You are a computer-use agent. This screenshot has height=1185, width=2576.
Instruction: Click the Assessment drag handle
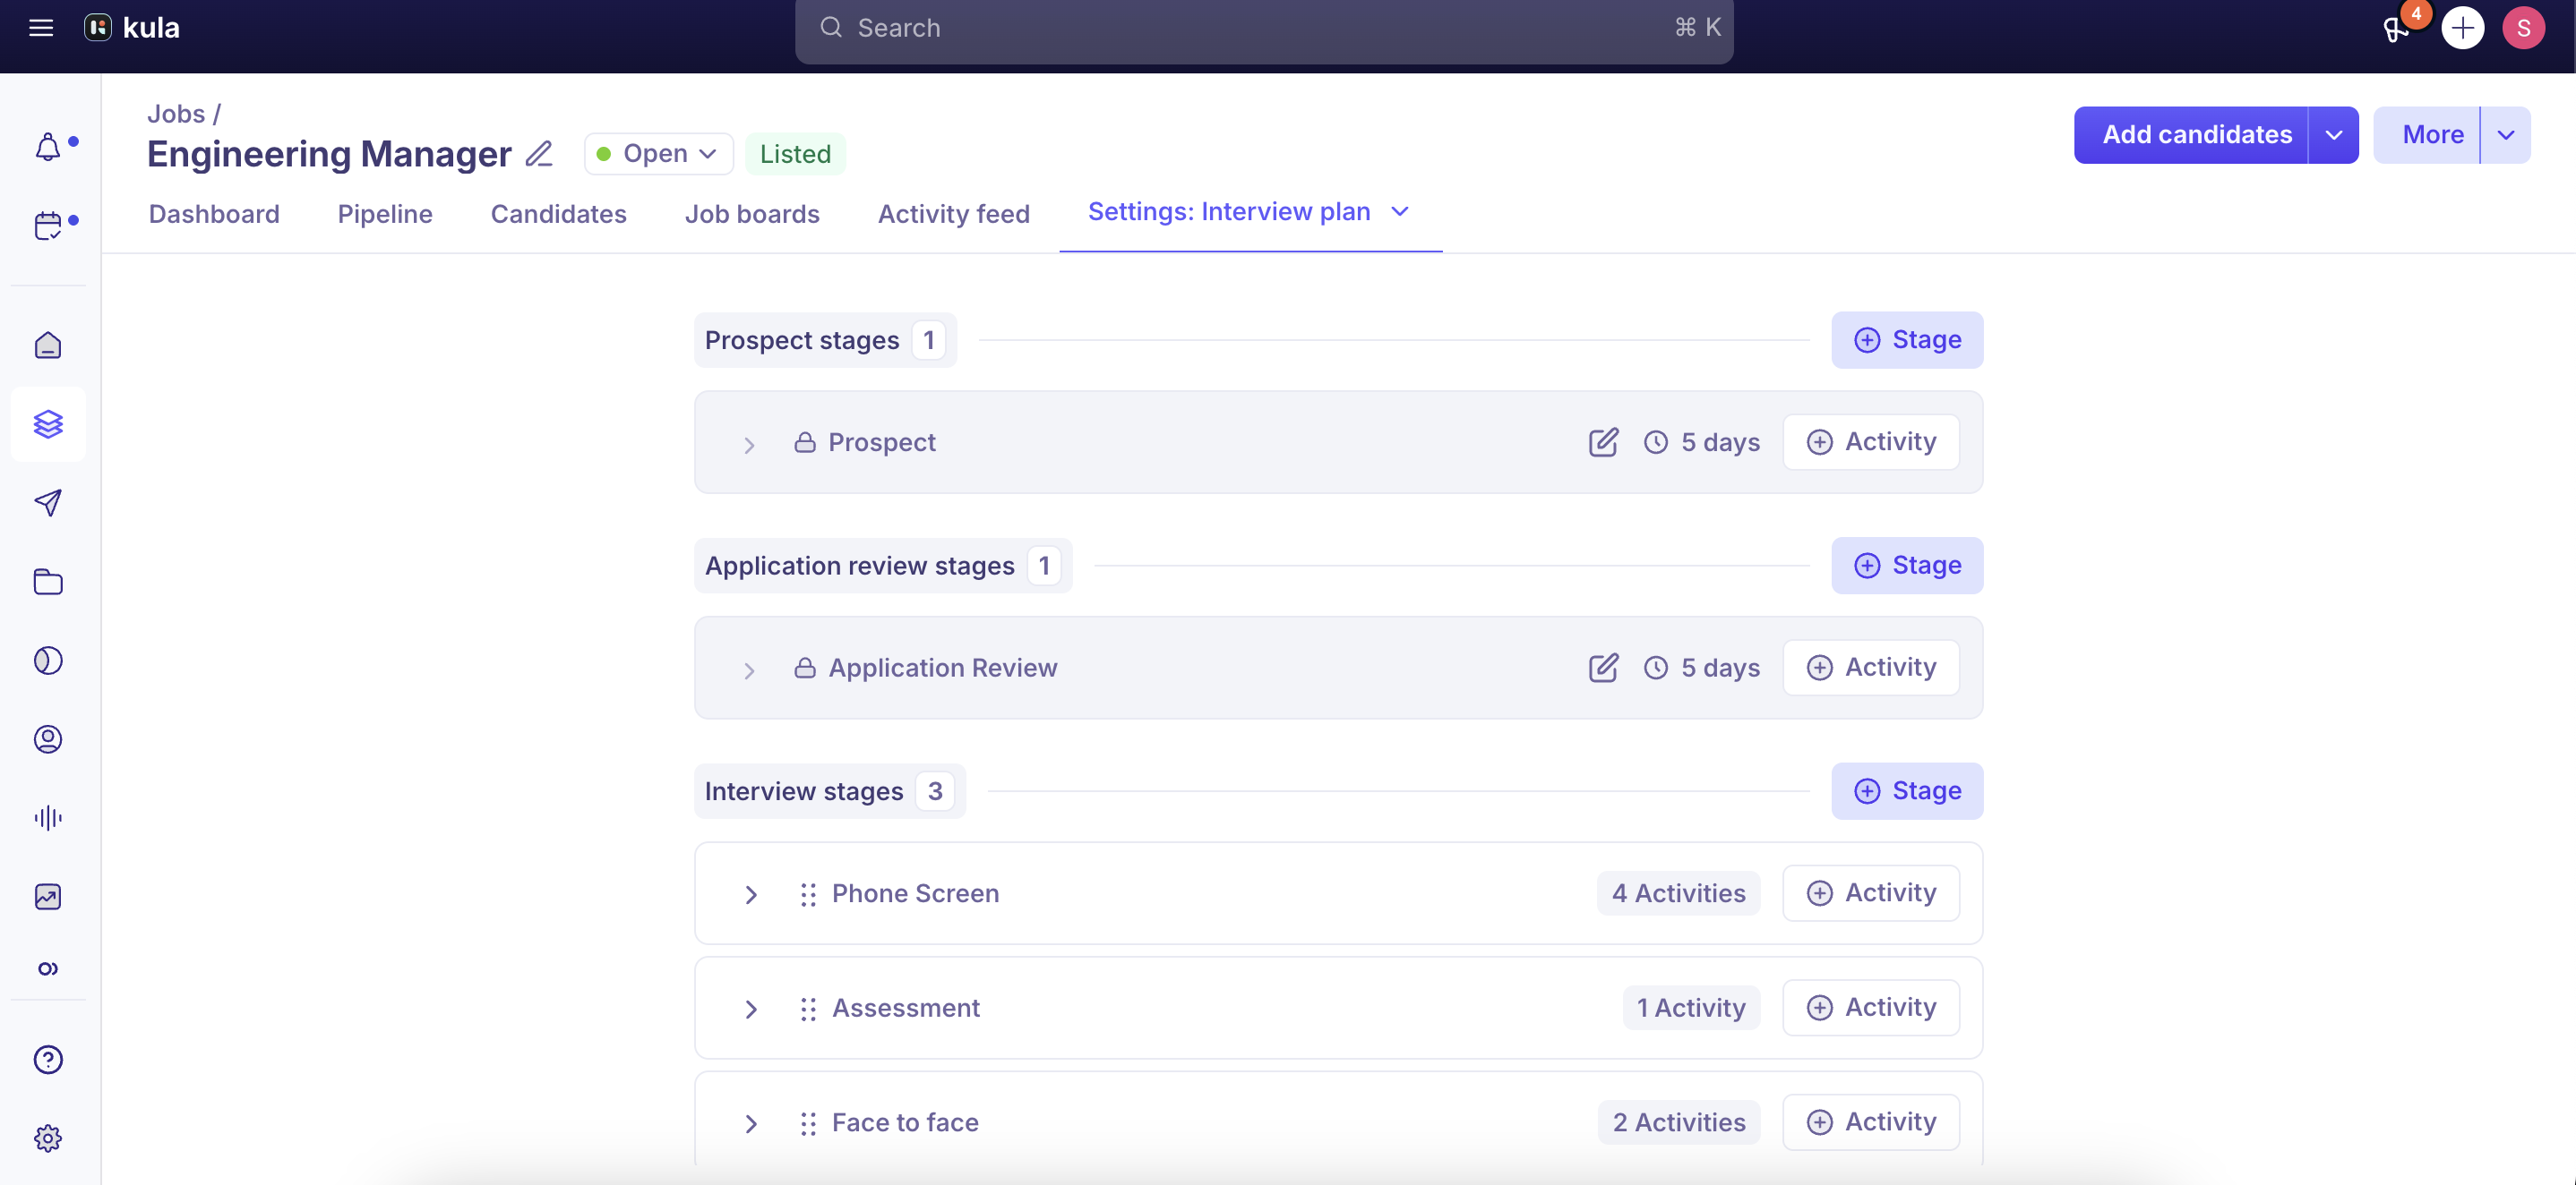(x=808, y=1010)
